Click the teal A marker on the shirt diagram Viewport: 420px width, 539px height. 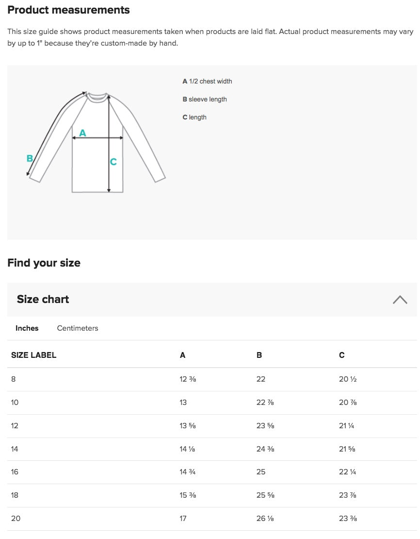pos(82,133)
